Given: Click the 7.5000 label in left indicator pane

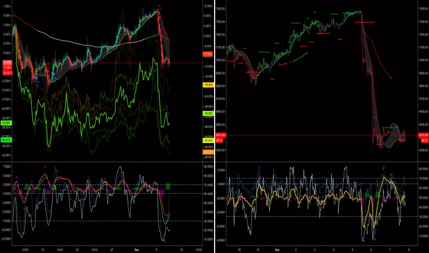Looking at the screenshot, I should (7, 167).
